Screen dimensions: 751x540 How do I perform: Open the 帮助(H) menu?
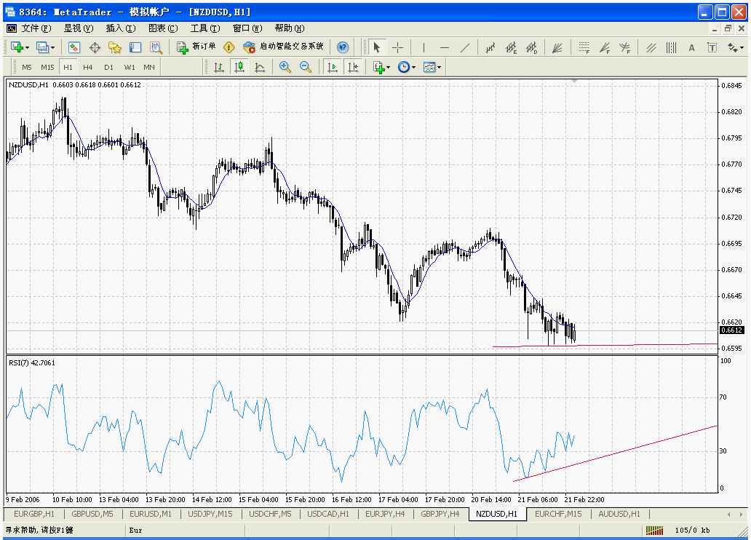point(290,28)
